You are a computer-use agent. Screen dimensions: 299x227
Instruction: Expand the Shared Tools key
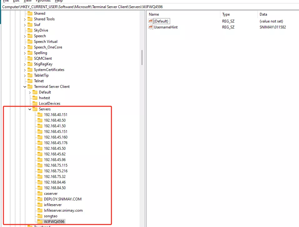click(25, 19)
